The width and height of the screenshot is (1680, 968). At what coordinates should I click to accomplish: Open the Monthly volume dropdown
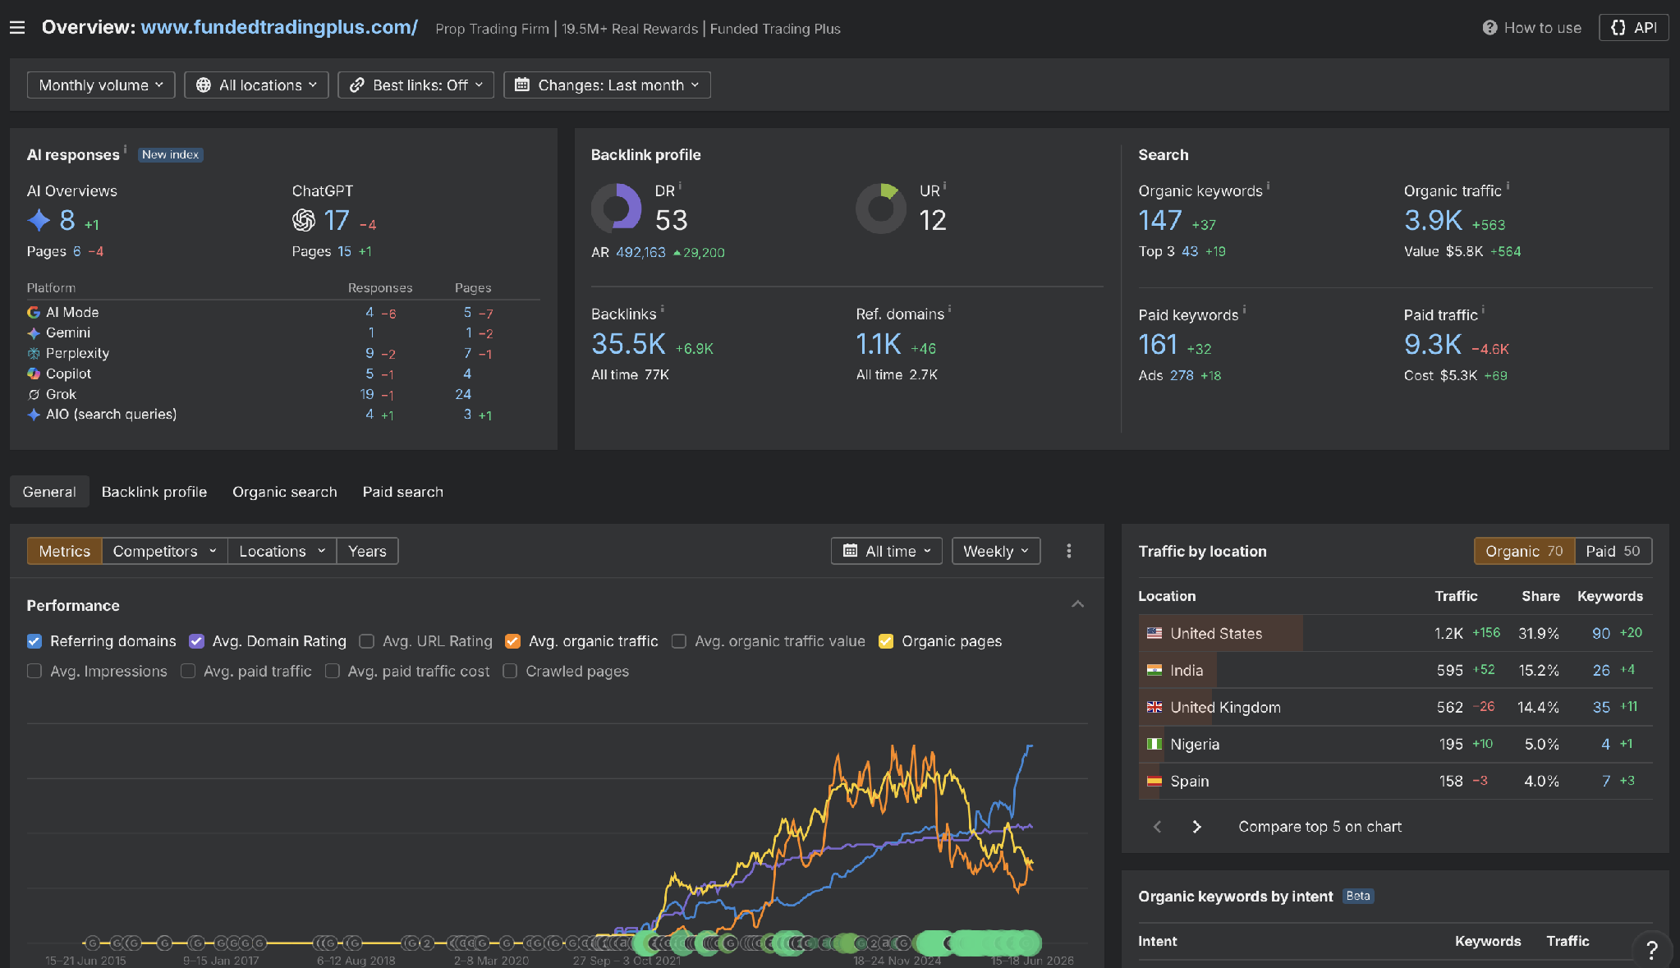pos(101,85)
